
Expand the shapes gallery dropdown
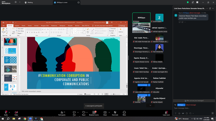84,31
